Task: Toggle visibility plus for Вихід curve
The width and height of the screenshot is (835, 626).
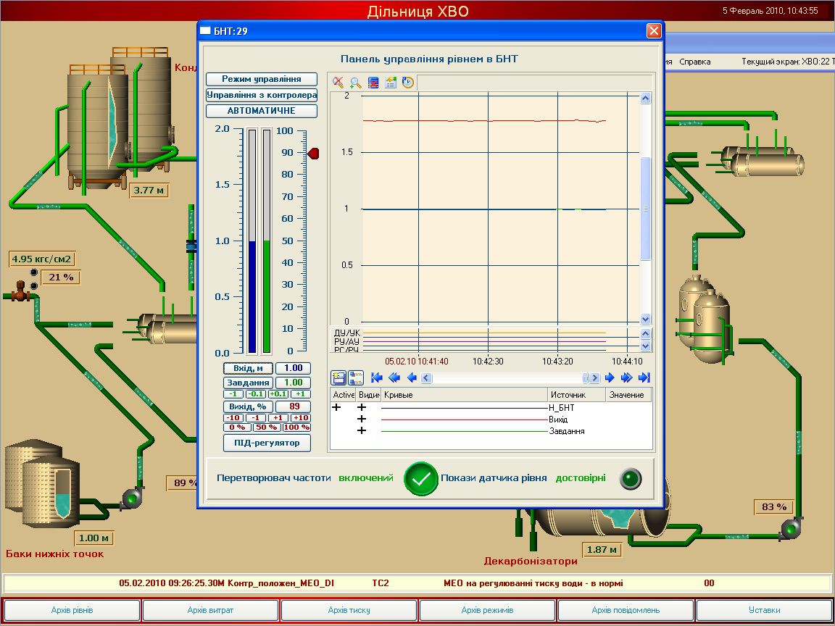Action: click(x=362, y=420)
